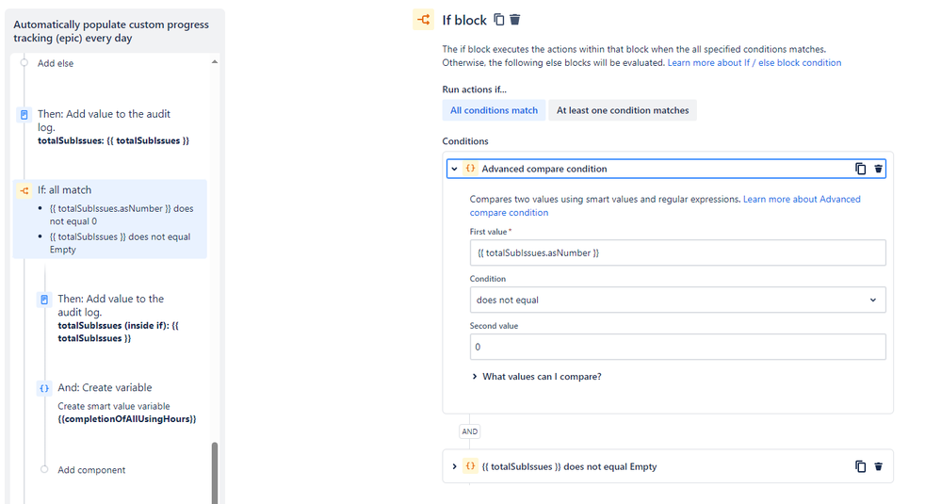Delete the Advanced compare condition
The width and height of the screenshot is (941, 504).
click(878, 169)
